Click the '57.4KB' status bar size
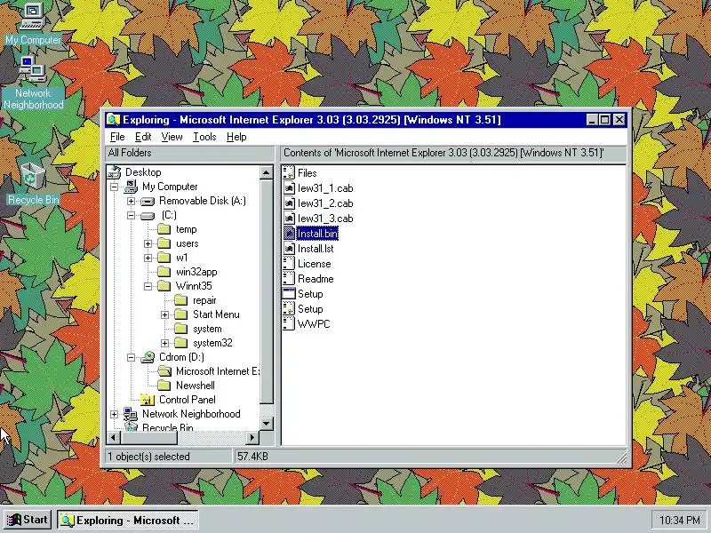Image resolution: width=711 pixels, height=533 pixels. (x=252, y=457)
